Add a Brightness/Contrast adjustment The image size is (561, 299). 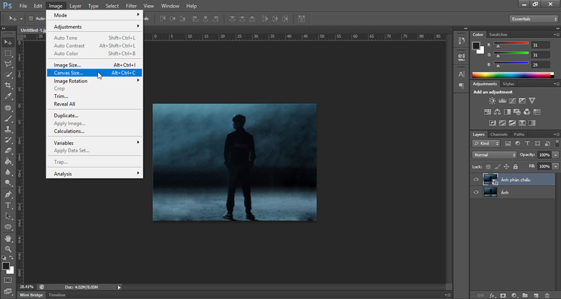click(x=492, y=101)
